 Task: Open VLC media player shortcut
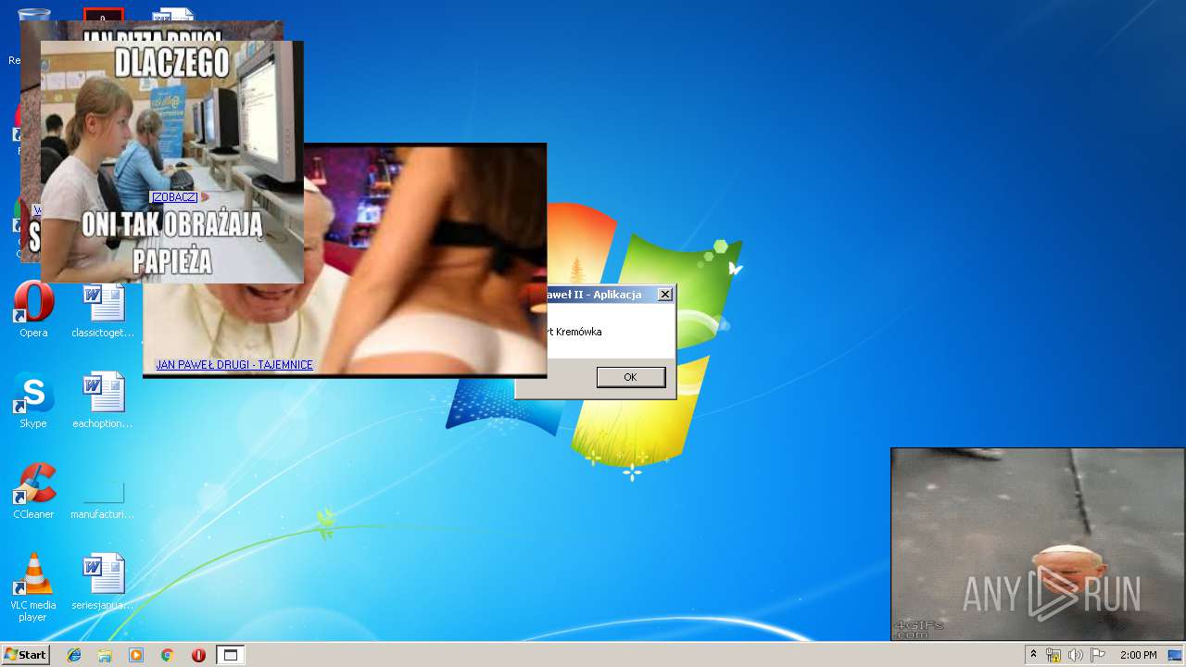33,587
